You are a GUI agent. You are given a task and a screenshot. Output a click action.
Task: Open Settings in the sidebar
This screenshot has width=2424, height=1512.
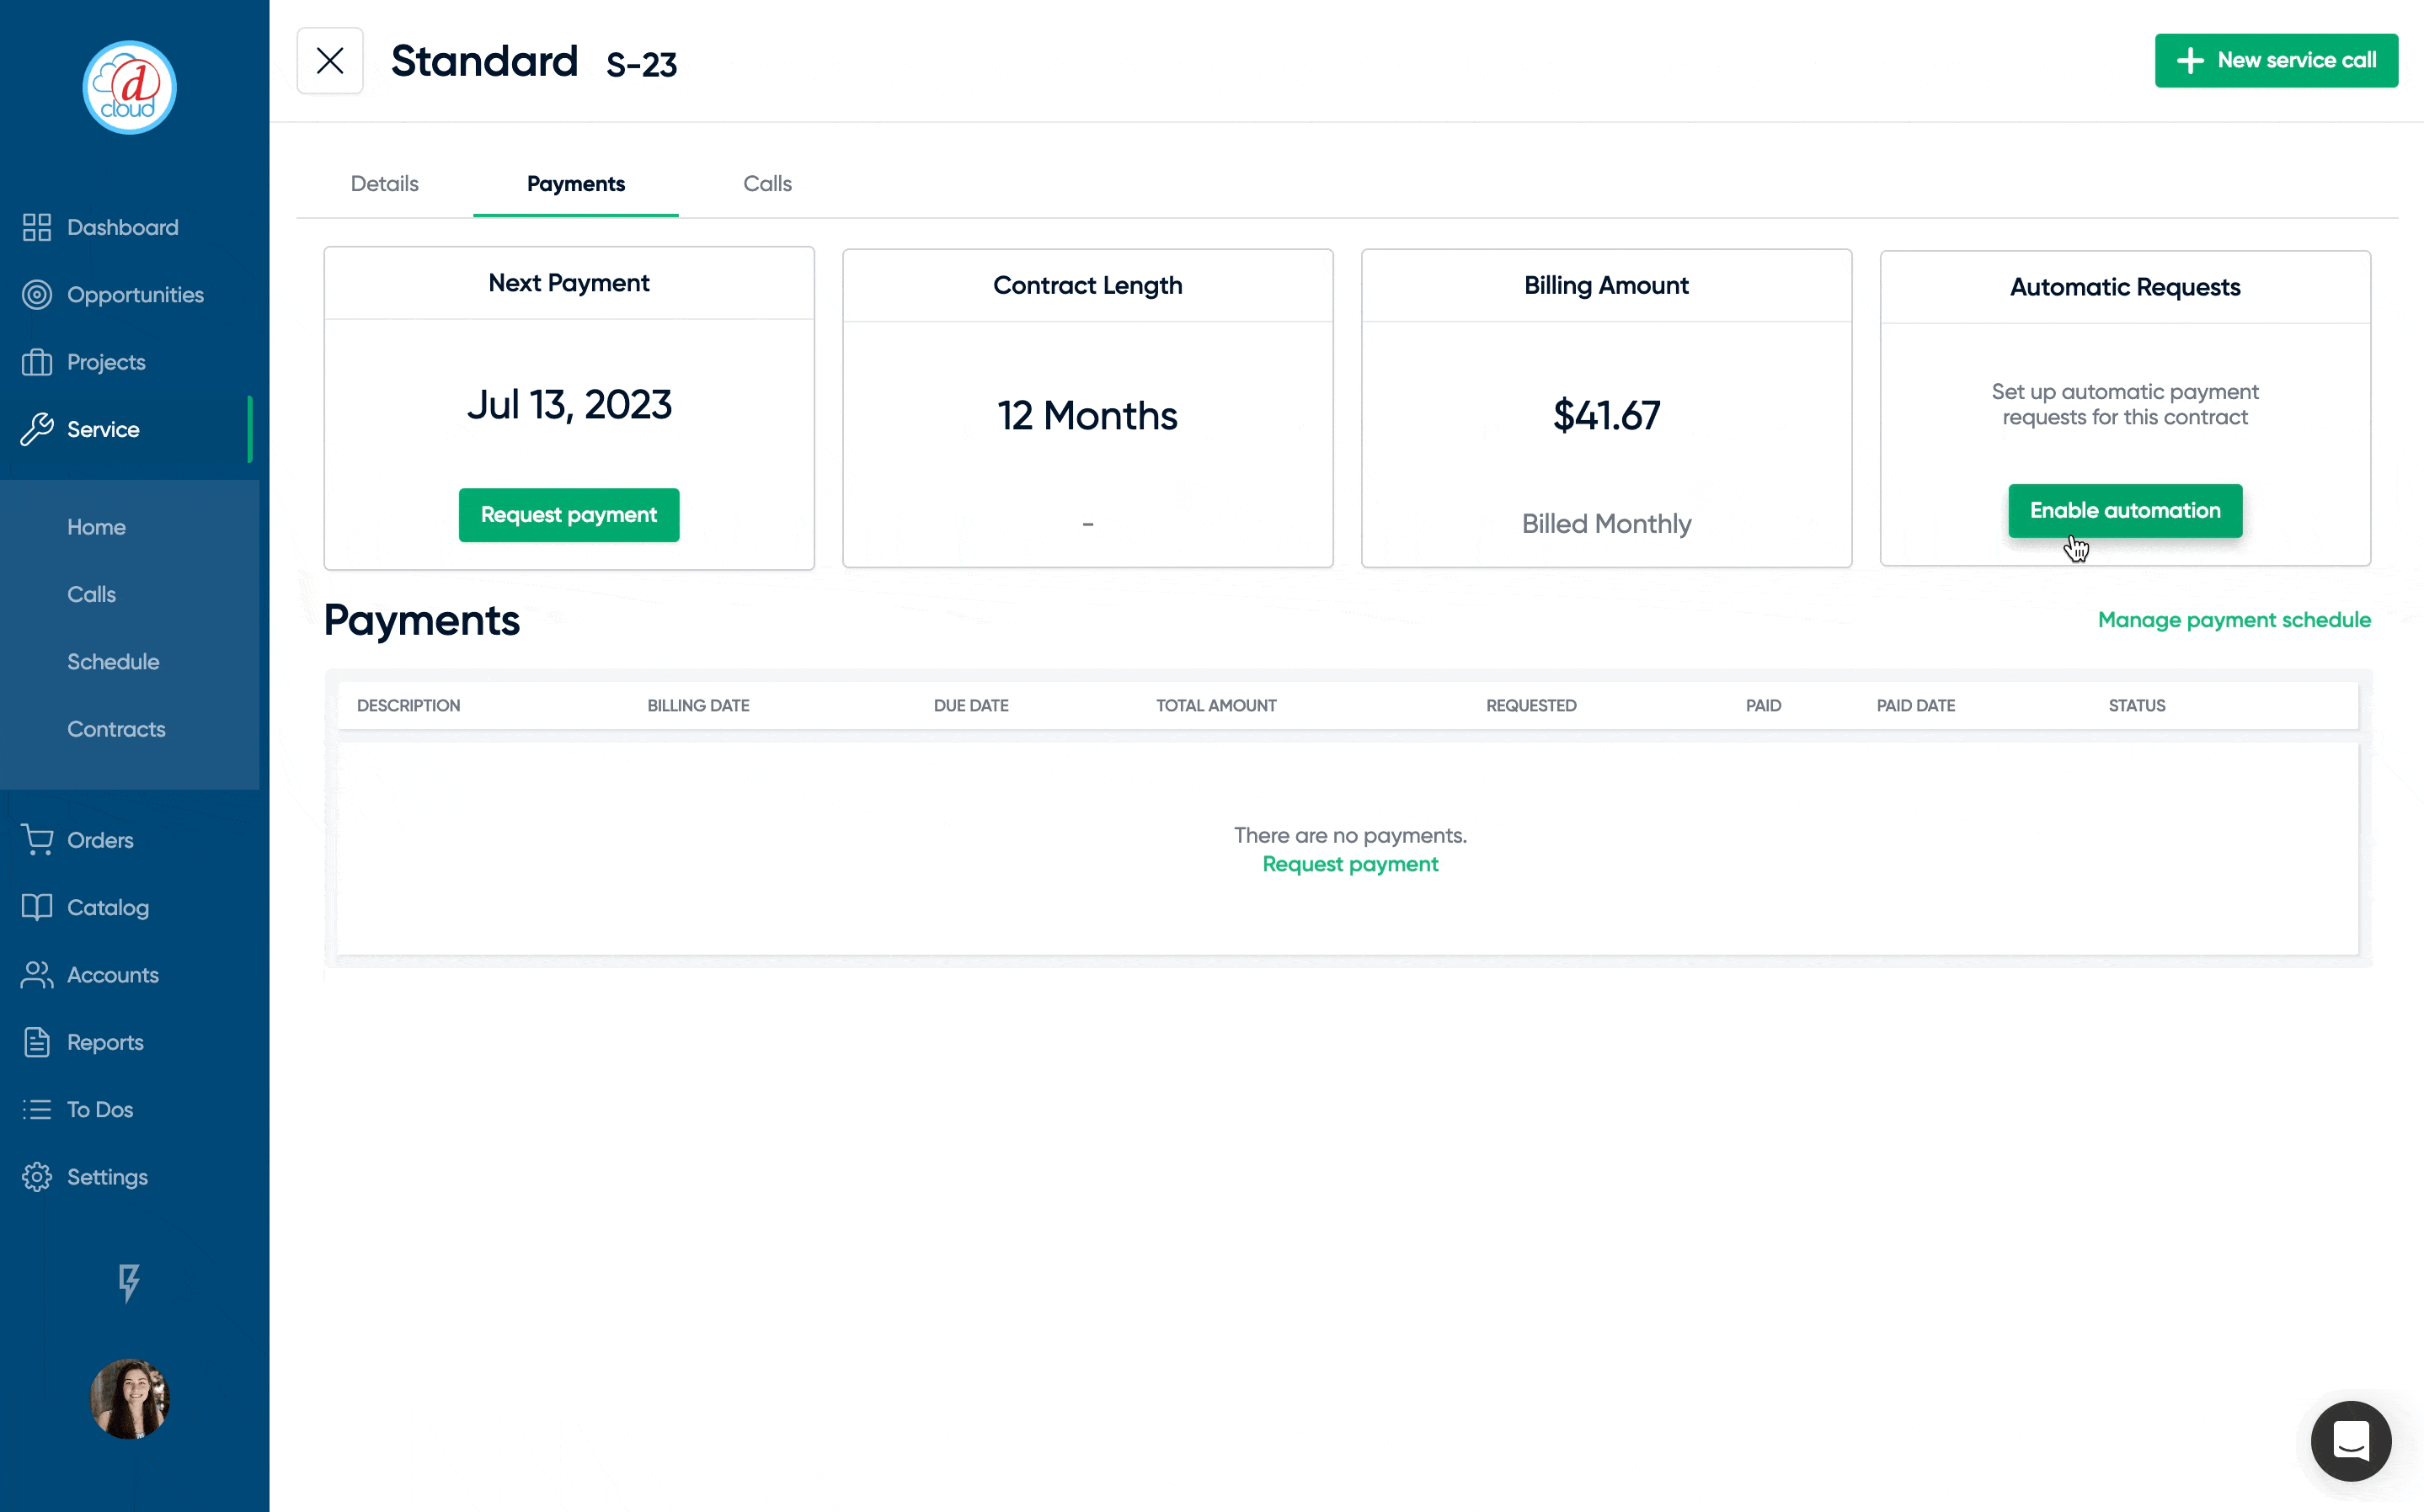pos(107,1177)
